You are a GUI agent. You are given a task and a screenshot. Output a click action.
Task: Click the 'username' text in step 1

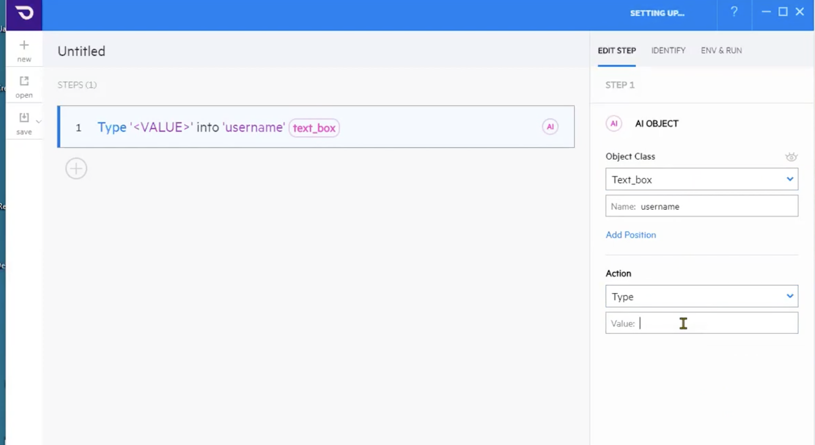[x=254, y=127]
